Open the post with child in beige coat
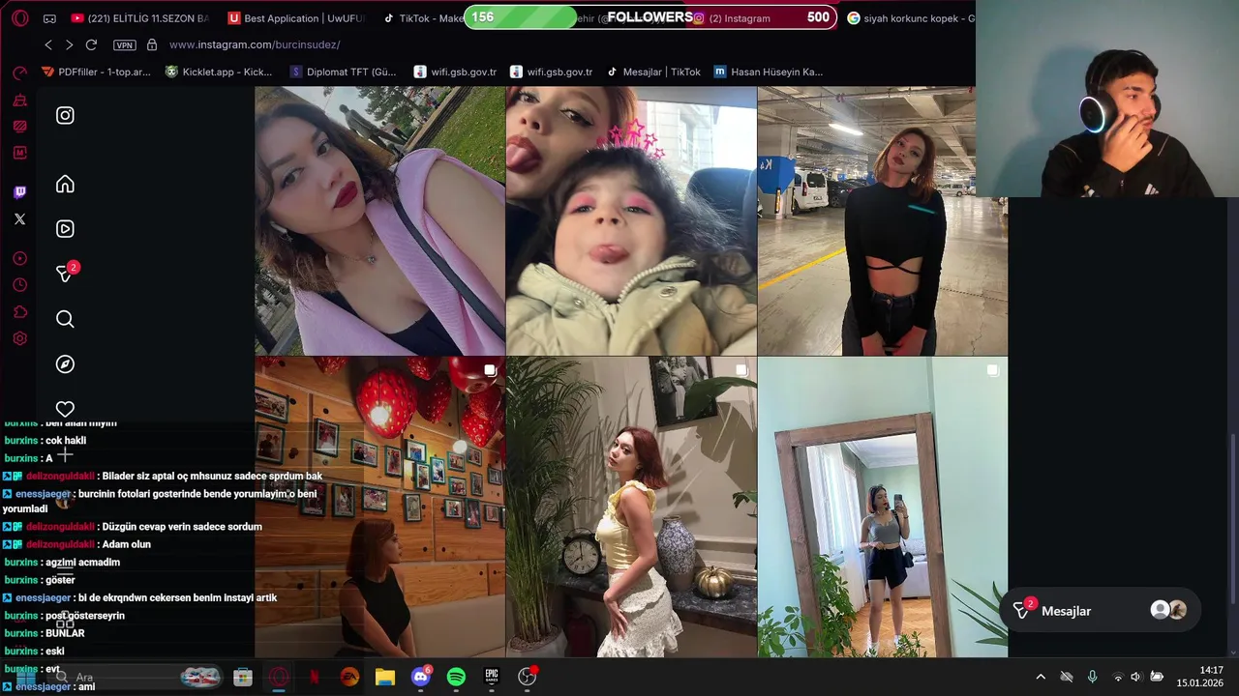Viewport: 1239px width, 696px height. [631, 220]
